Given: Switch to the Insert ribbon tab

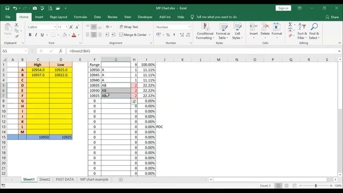Looking at the screenshot, I should click(39, 17).
